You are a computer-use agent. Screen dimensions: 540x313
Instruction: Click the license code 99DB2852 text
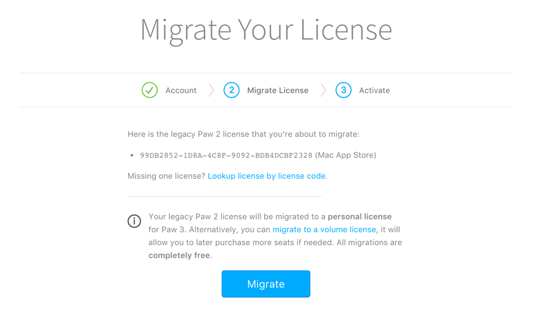pyautogui.click(x=226, y=155)
